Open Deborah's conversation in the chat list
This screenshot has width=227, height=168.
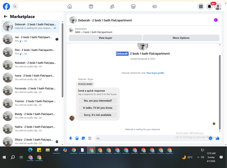click(31, 26)
